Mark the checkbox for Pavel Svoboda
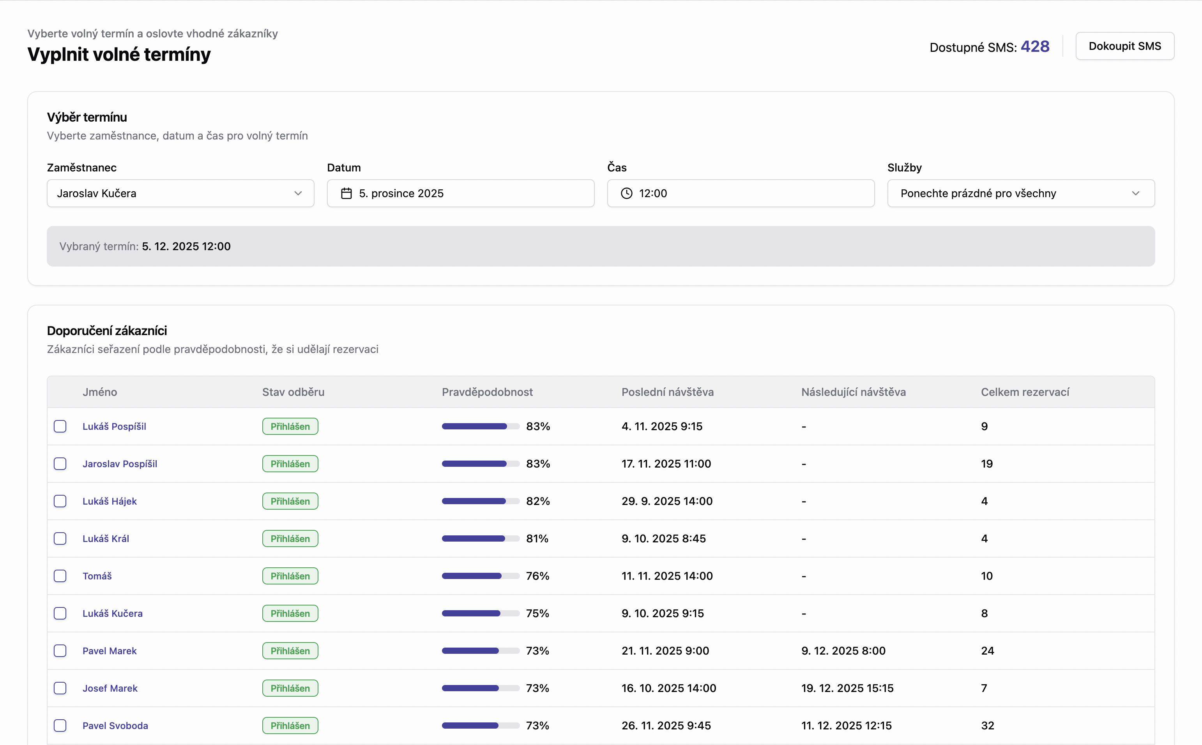The width and height of the screenshot is (1202, 745). pyautogui.click(x=60, y=726)
